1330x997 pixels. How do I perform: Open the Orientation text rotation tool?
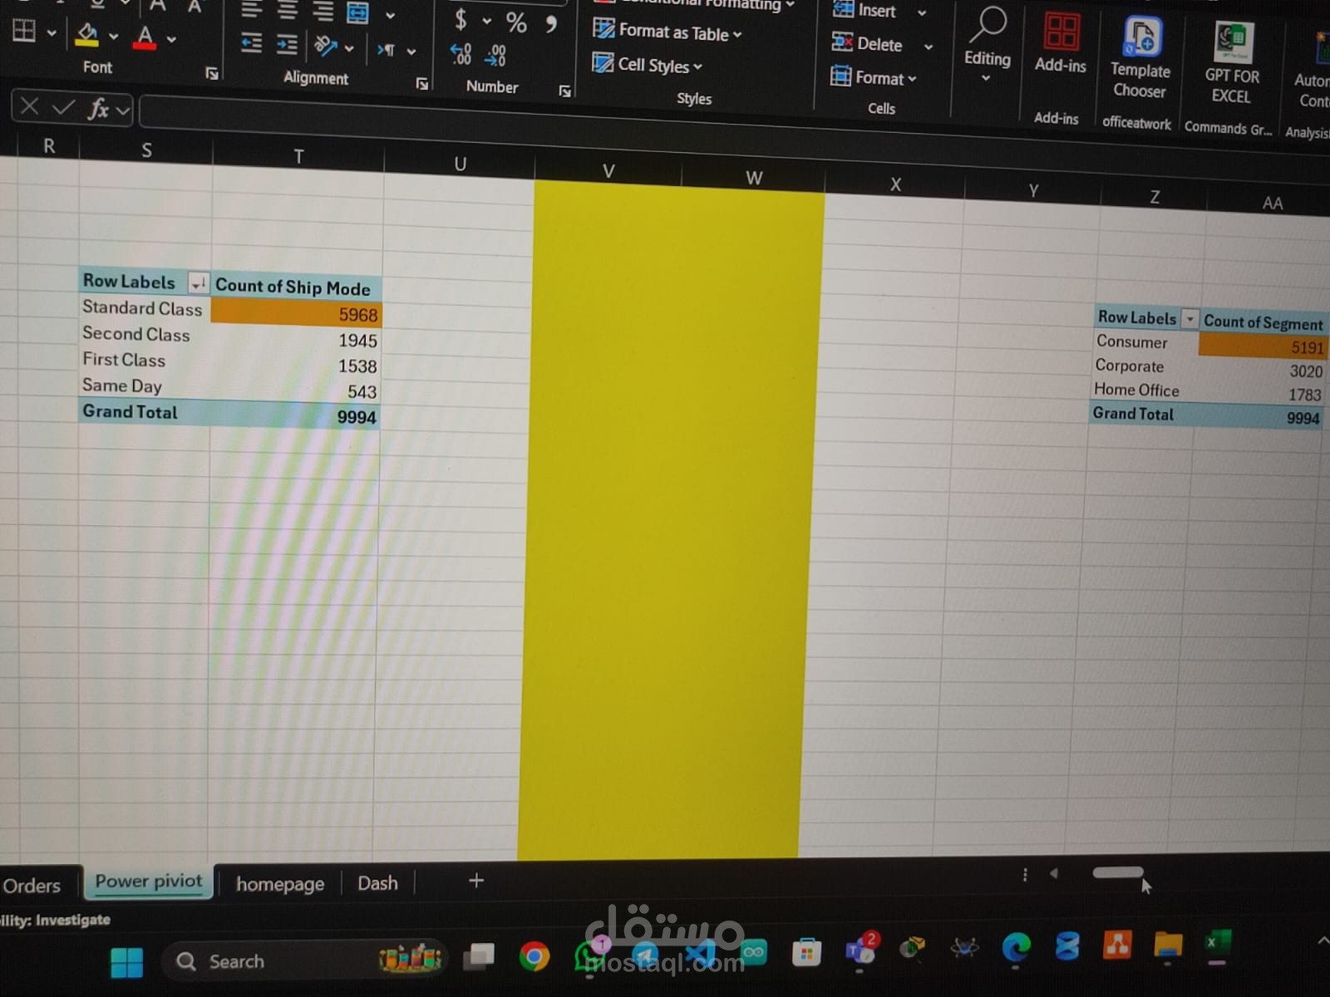(x=325, y=47)
